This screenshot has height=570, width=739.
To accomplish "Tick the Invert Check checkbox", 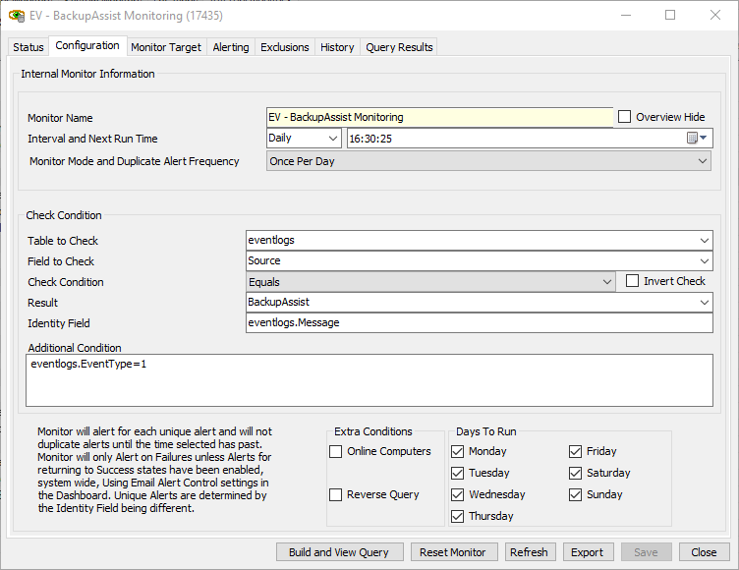I will coord(633,281).
